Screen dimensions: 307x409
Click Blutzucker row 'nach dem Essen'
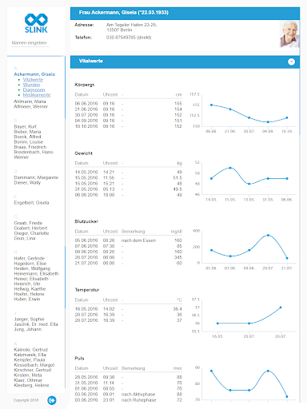pyautogui.click(x=129, y=240)
